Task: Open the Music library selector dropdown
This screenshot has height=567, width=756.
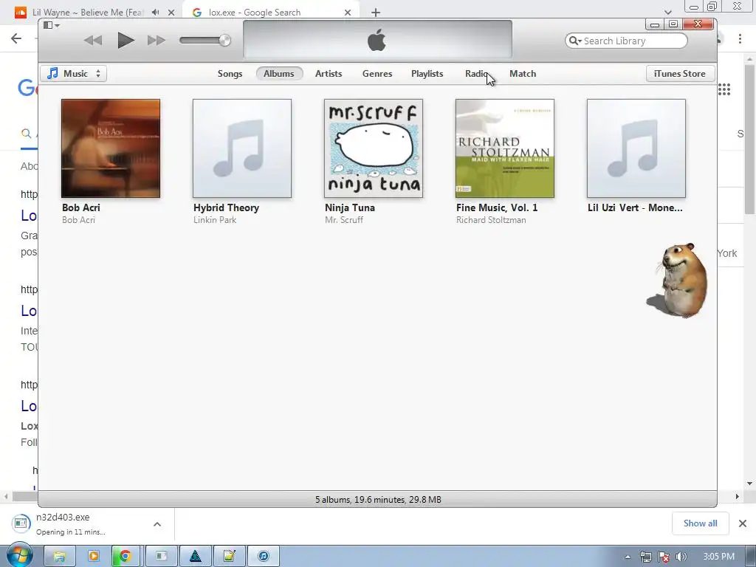Action: [74, 73]
